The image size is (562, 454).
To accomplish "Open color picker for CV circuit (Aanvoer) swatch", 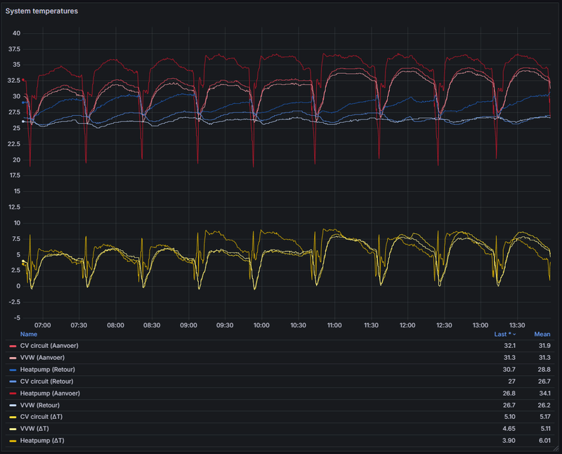I will click(13, 346).
